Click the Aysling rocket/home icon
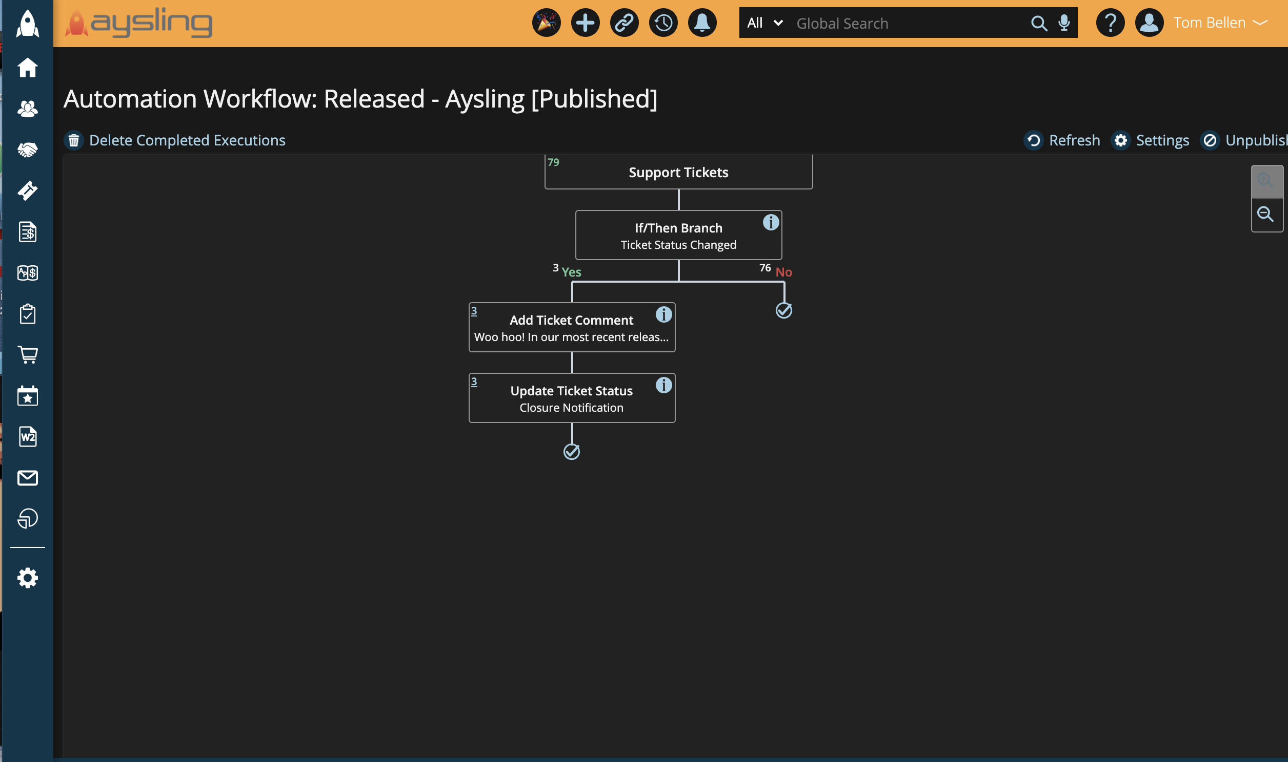Screen dimensions: 1288x762 pyautogui.click(x=27, y=23)
